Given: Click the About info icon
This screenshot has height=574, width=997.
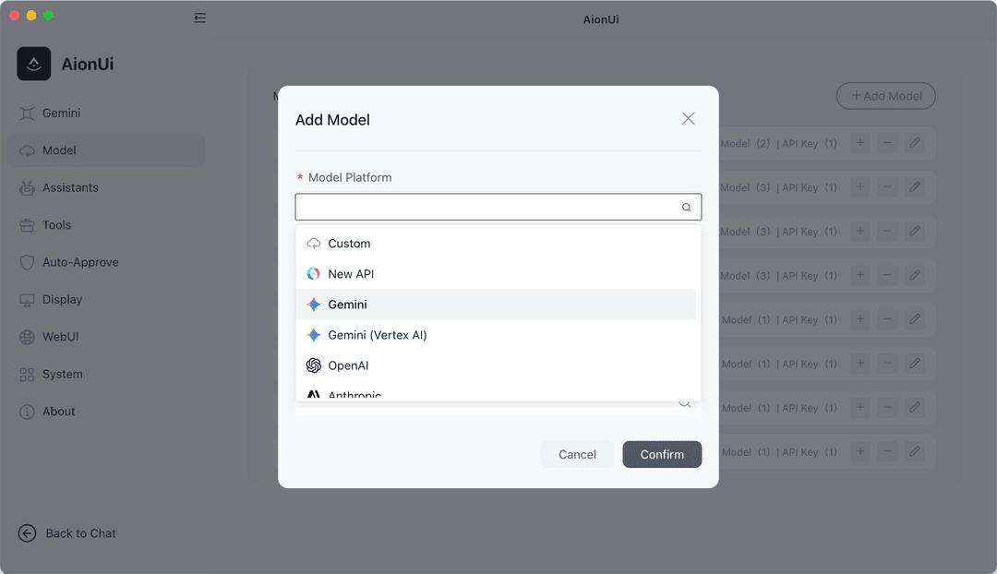Looking at the screenshot, I should tap(27, 412).
